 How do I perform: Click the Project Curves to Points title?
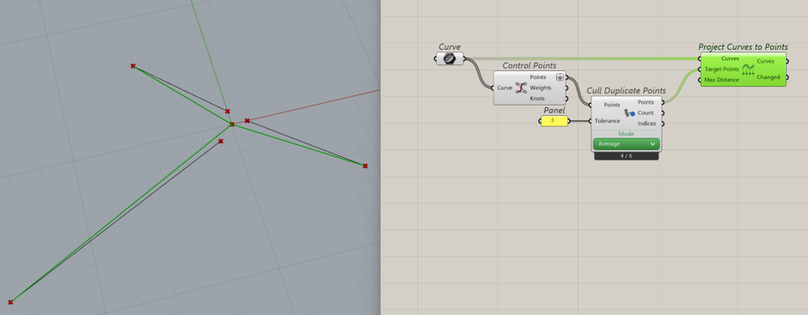743,47
